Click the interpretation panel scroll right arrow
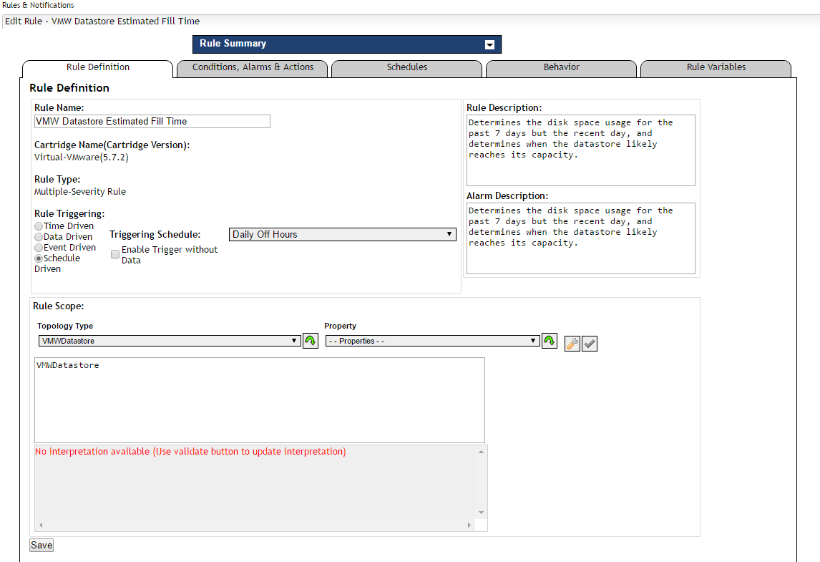 pyautogui.click(x=469, y=525)
